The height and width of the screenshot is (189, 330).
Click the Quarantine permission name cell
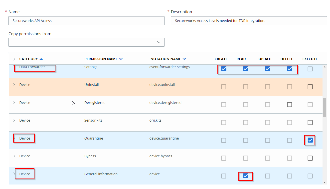tap(94, 138)
